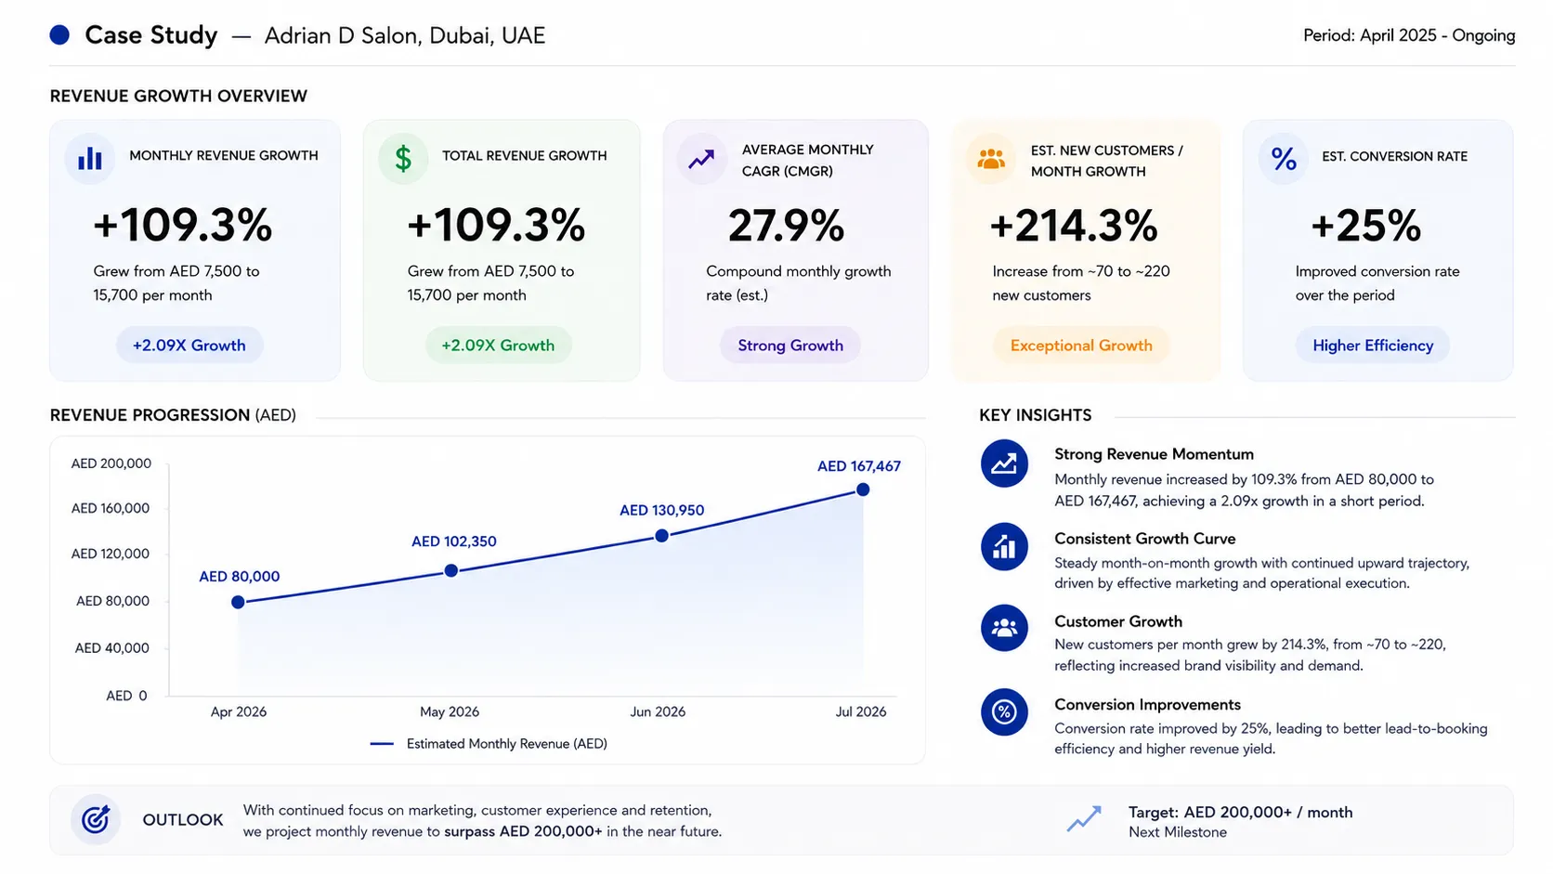This screenshot has width=1553, height=874.
Task: Click the green dollar sign icon
Action: coord(403,158)
